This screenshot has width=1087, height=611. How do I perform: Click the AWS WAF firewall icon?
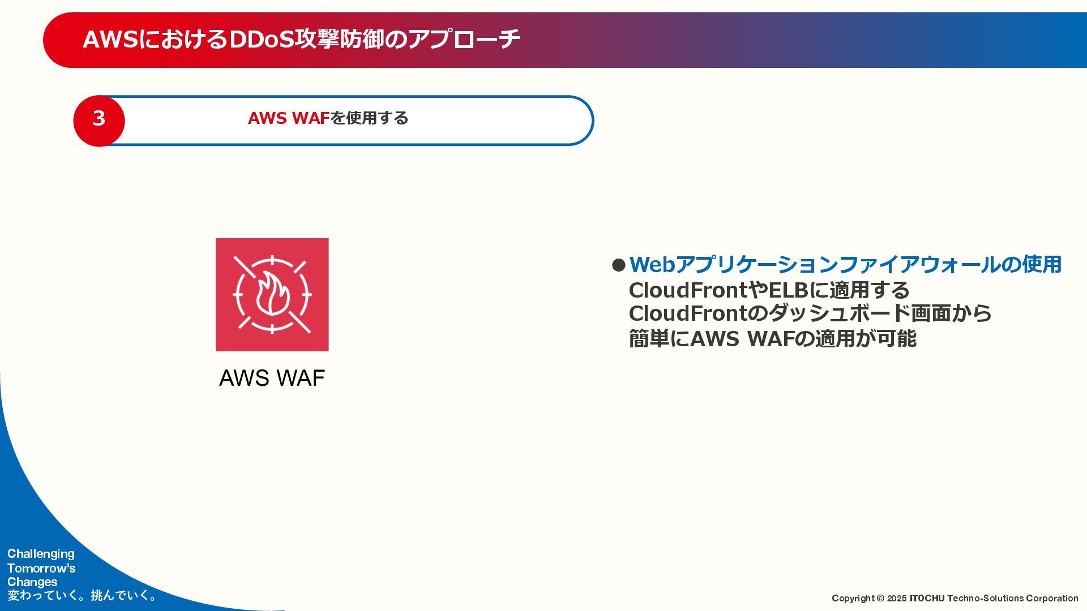[x=272, y=294]
